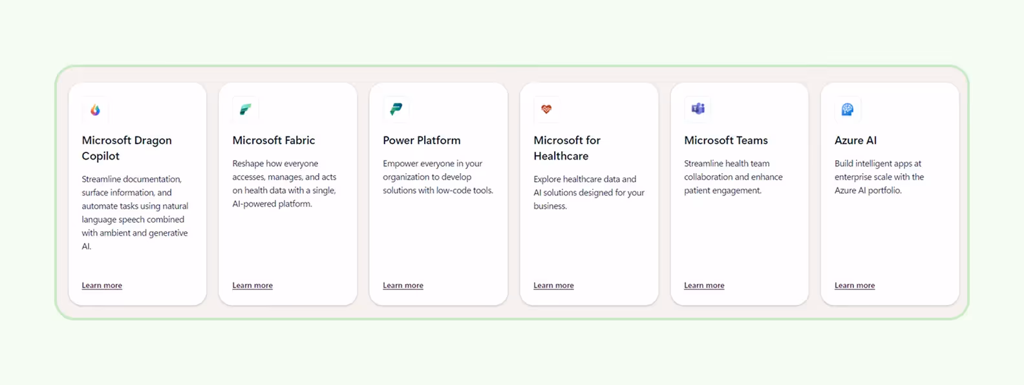This screenshot has width=1024, height=385.
Task: Open Learn more under Microsoft Dragon Copilot
Action: (101, 285)
